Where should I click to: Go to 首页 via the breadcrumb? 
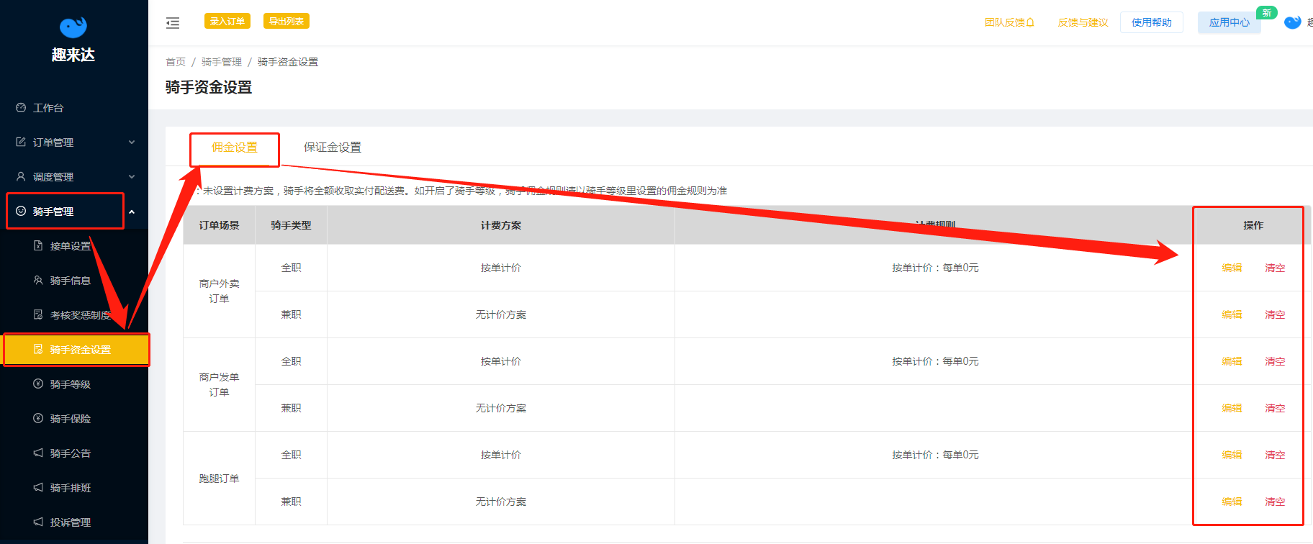176,62
